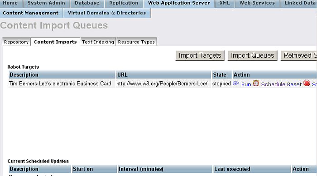The width and height of the screenshot is (317, 176).
Task: Click the Retrieved Sites button
Action: point(299,56)
